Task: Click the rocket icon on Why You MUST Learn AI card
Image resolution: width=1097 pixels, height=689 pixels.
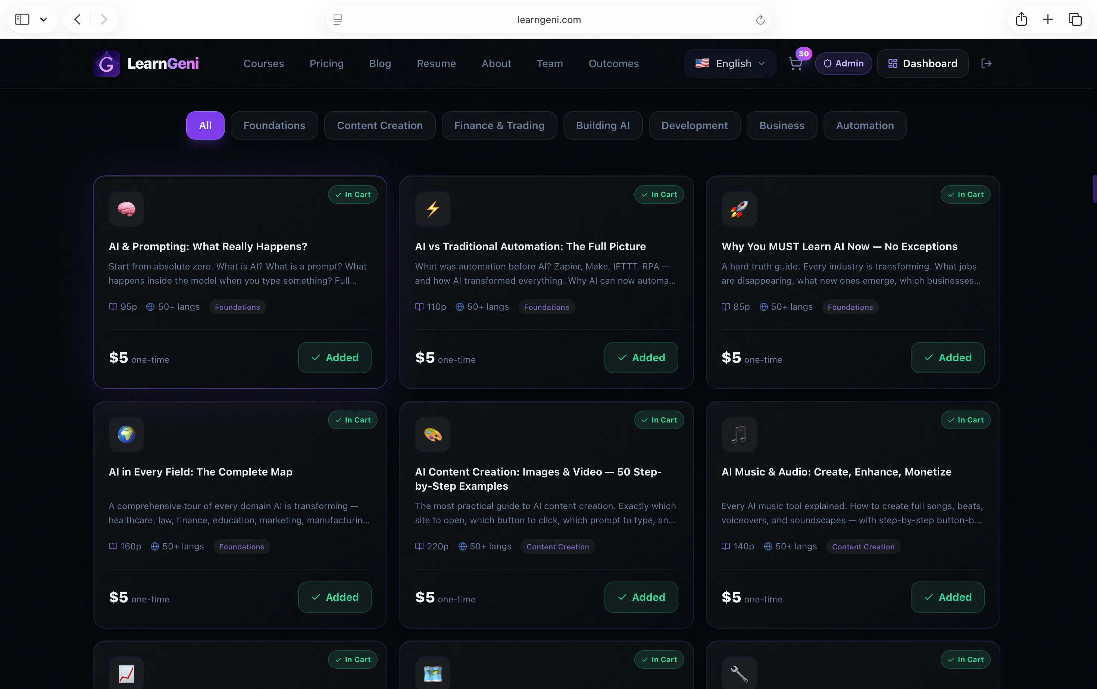Action: [739, 209]
